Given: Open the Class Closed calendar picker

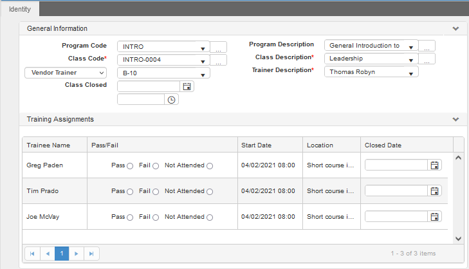Looking at the screenshot, I should point(187,86).
